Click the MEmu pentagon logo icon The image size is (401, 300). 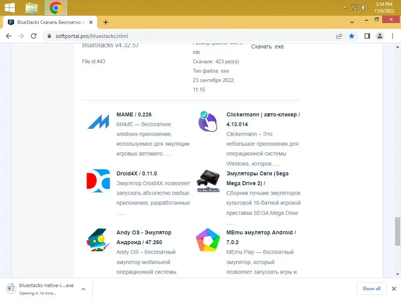click(208, 240)
